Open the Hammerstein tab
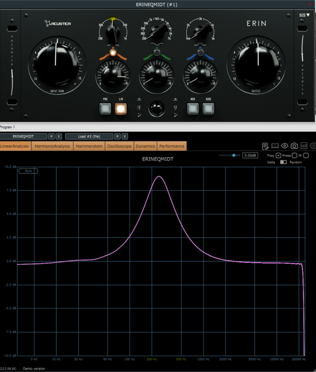 pyautogui.click(x=89, y=146)
